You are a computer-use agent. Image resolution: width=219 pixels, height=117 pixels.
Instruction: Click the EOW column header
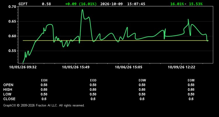[142, 80]
